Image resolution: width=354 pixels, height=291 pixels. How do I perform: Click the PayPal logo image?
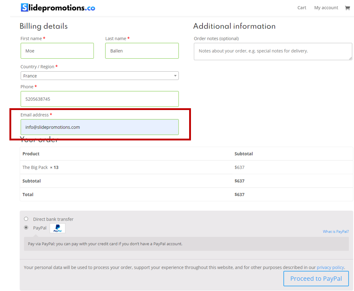[x=58, y=228]
